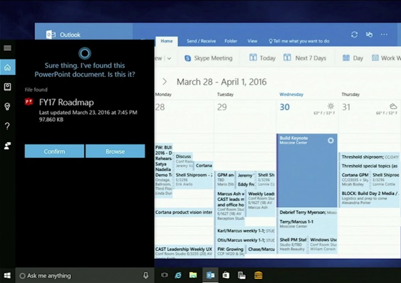Switch to Work Week view
The width and height of the screenshot is (401, 283).
pyautogui.click(x=386, y=58)
